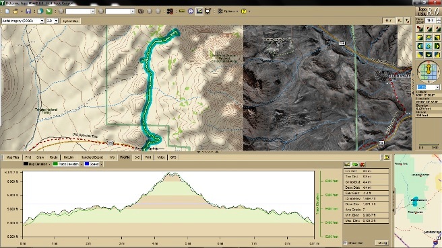Click the More button below profile stats
This screenshot has width=442, height=248.
[383, 243]
